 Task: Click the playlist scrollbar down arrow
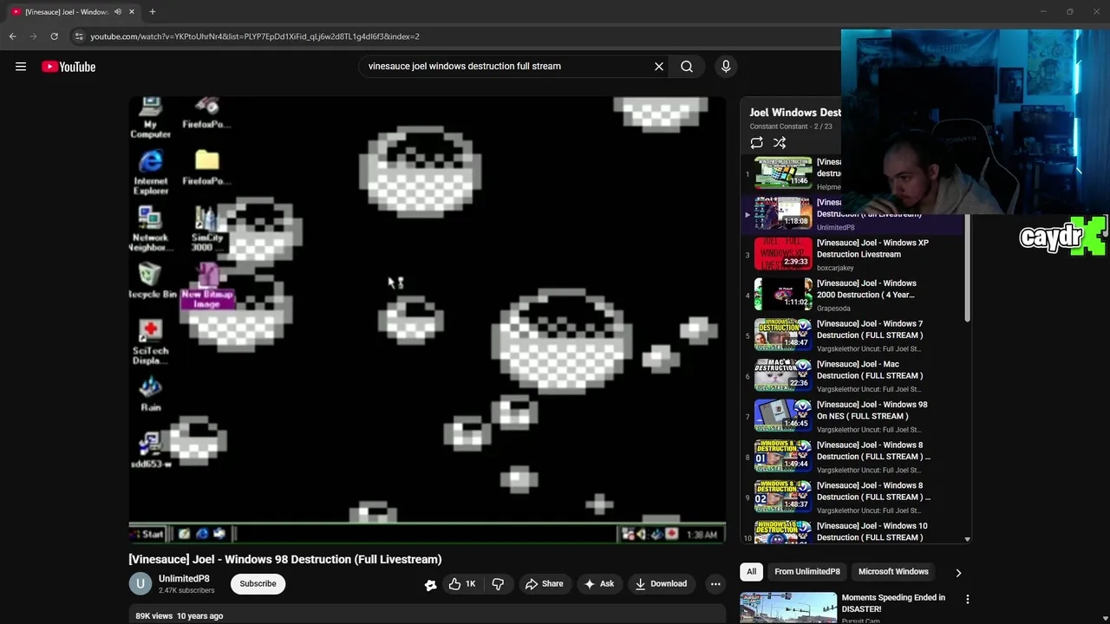968,539
